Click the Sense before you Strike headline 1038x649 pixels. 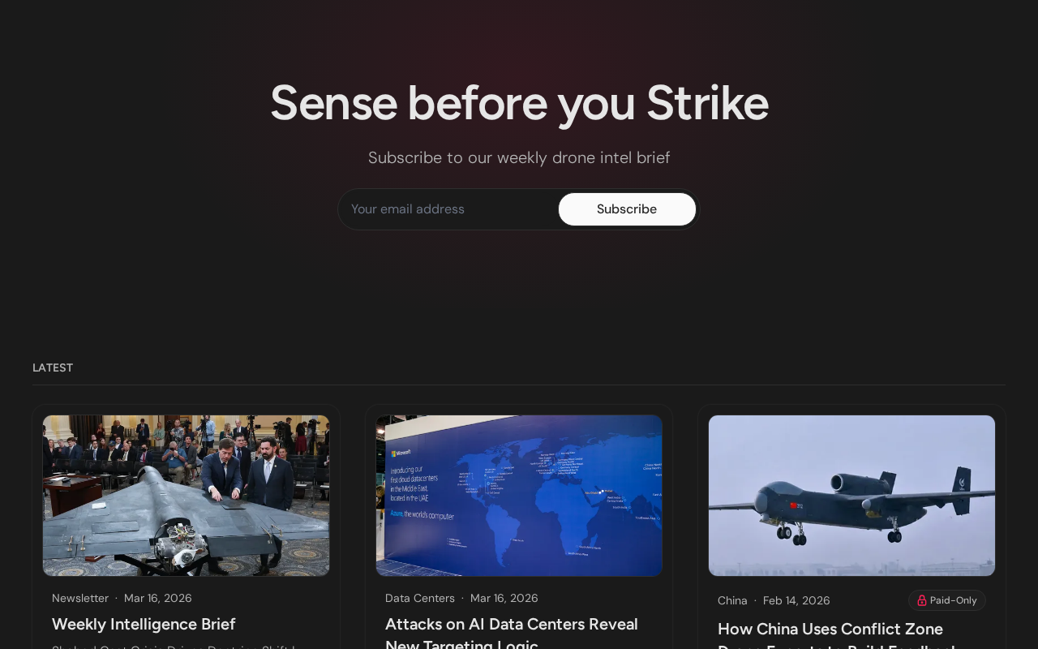point(519,103)
